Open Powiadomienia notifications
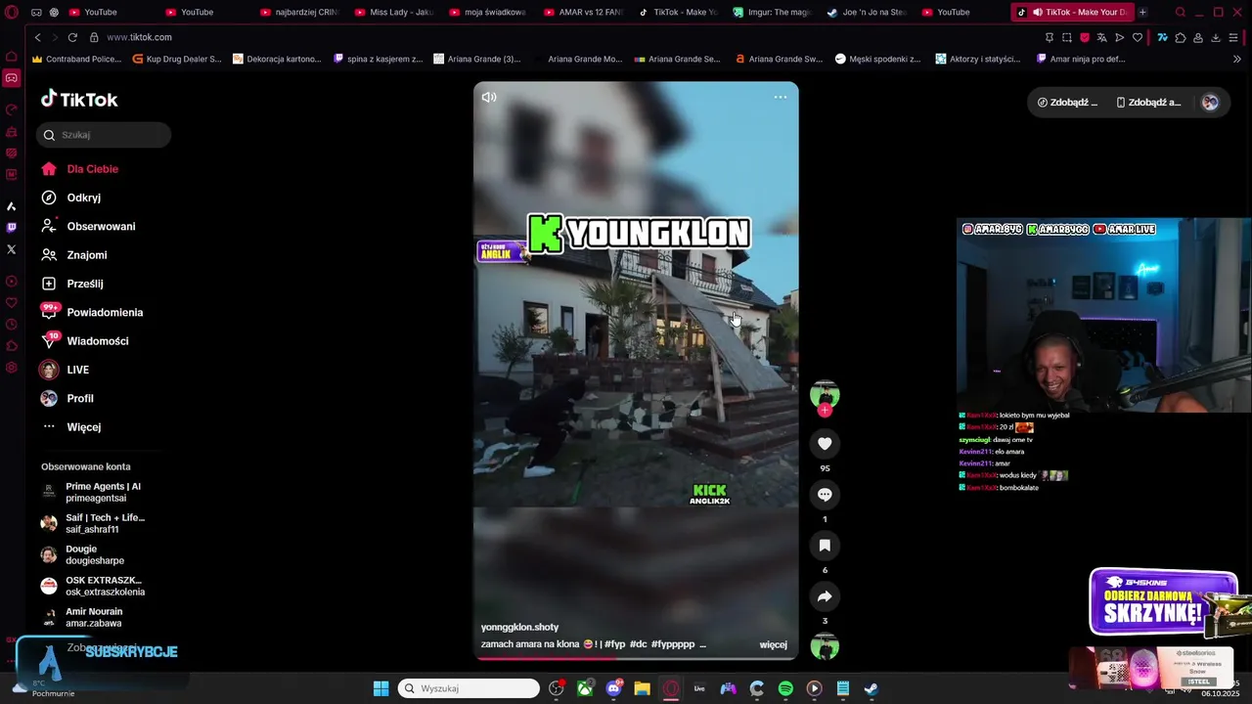 click(x=92, y=312)
